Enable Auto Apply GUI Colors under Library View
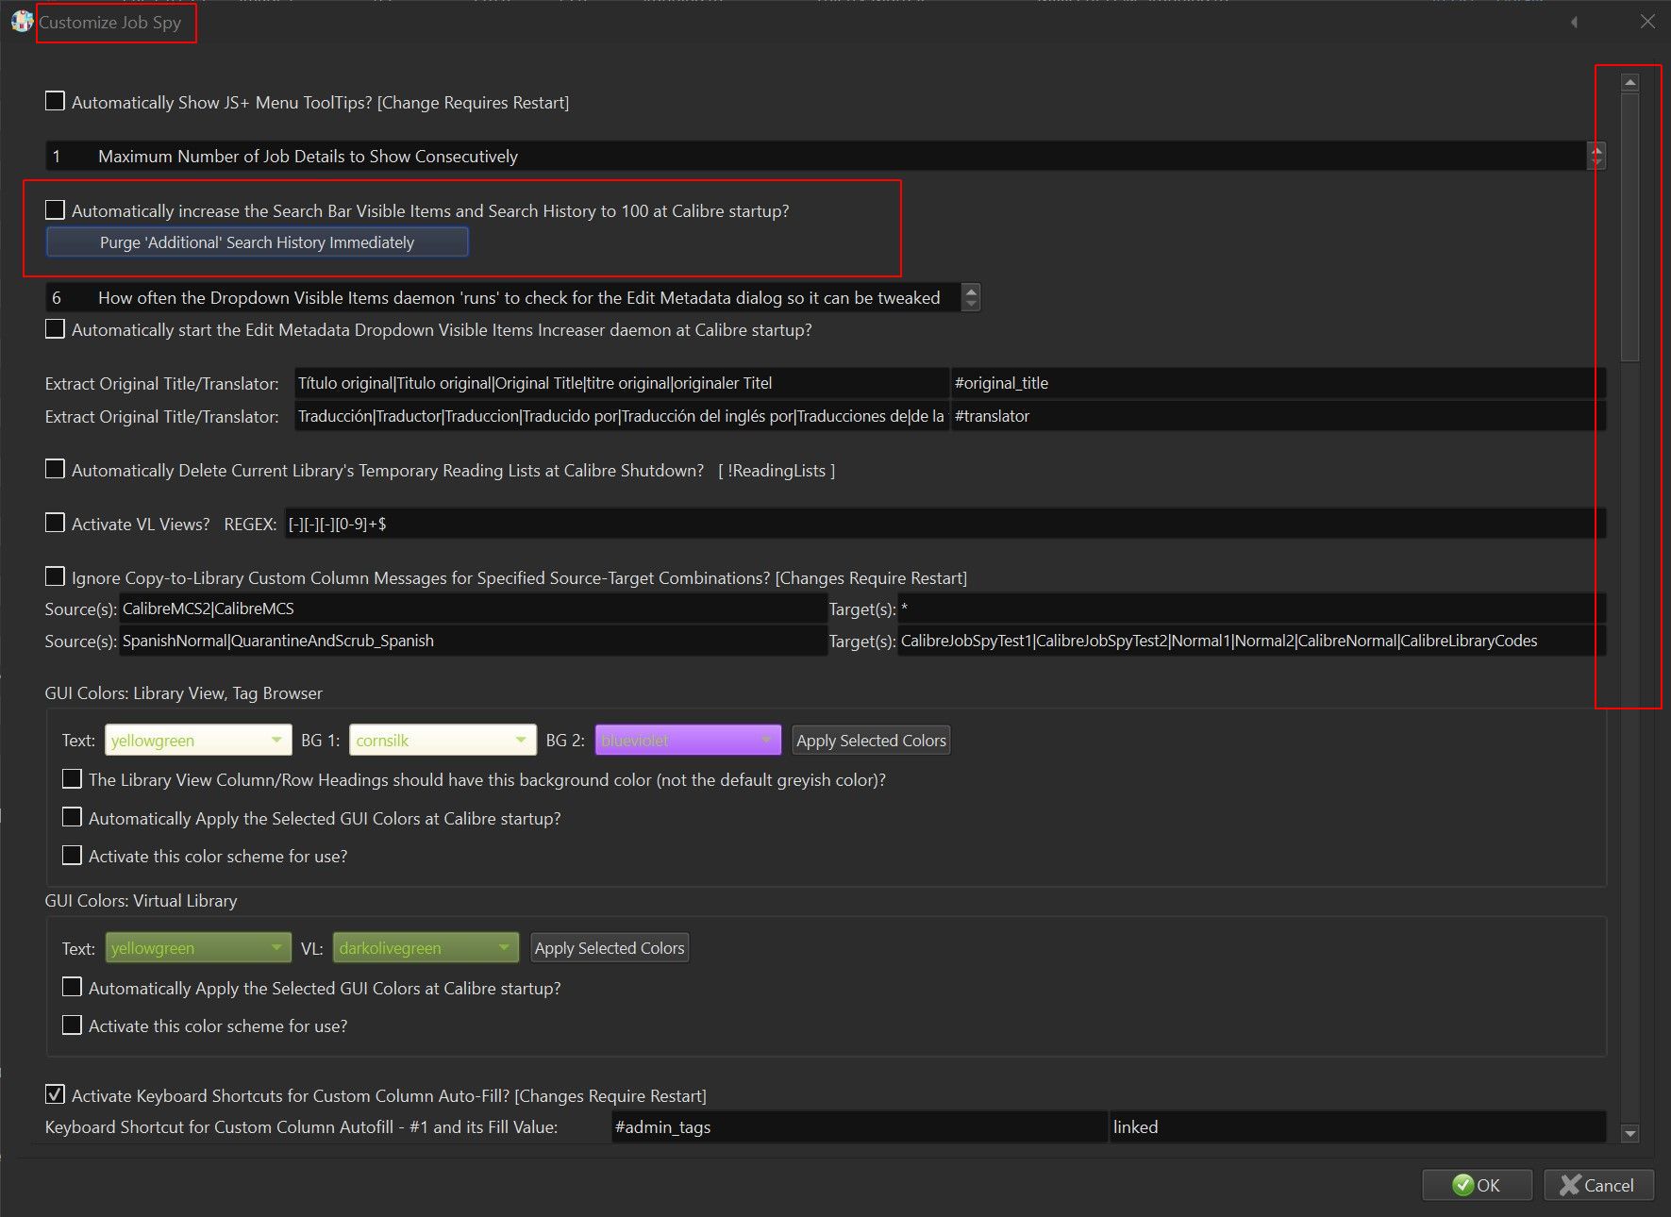This screenshot has width=1671, height=1217. [72, 817]
